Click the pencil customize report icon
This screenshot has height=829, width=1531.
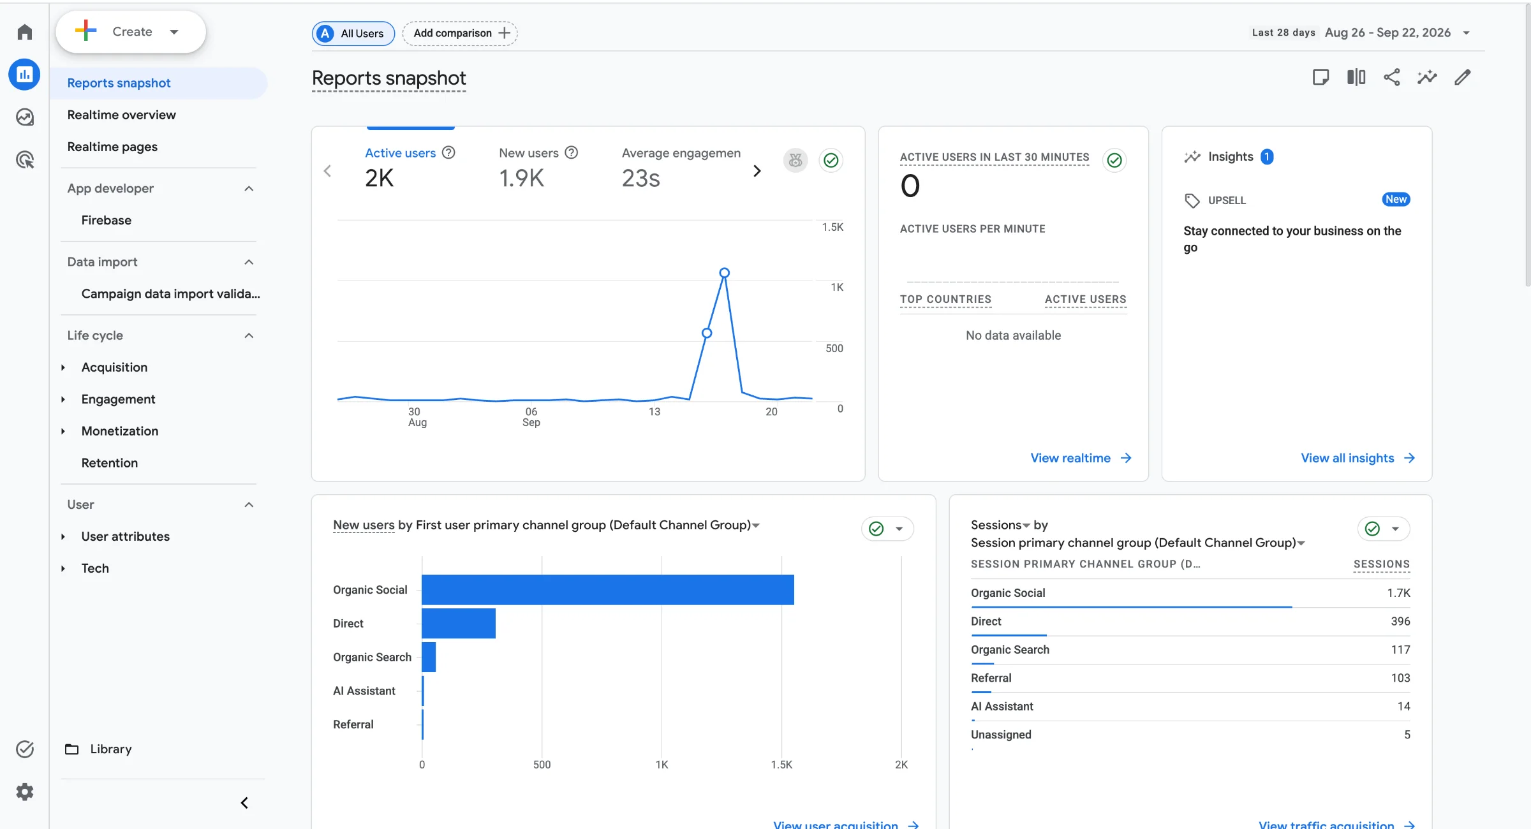(x=1463, y=77)
